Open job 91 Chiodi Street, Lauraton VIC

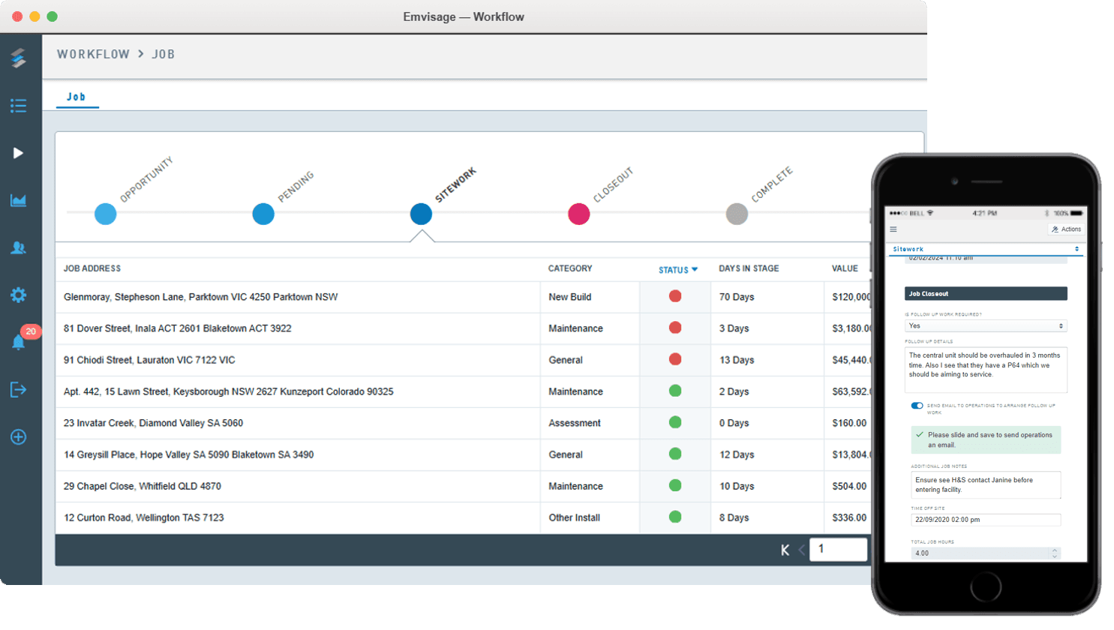pos(149,360)
